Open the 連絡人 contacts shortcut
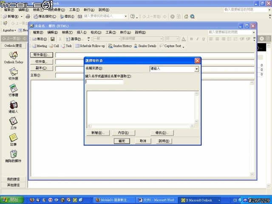272x204 pixels. pyautogui.click(x=13, y=107)
